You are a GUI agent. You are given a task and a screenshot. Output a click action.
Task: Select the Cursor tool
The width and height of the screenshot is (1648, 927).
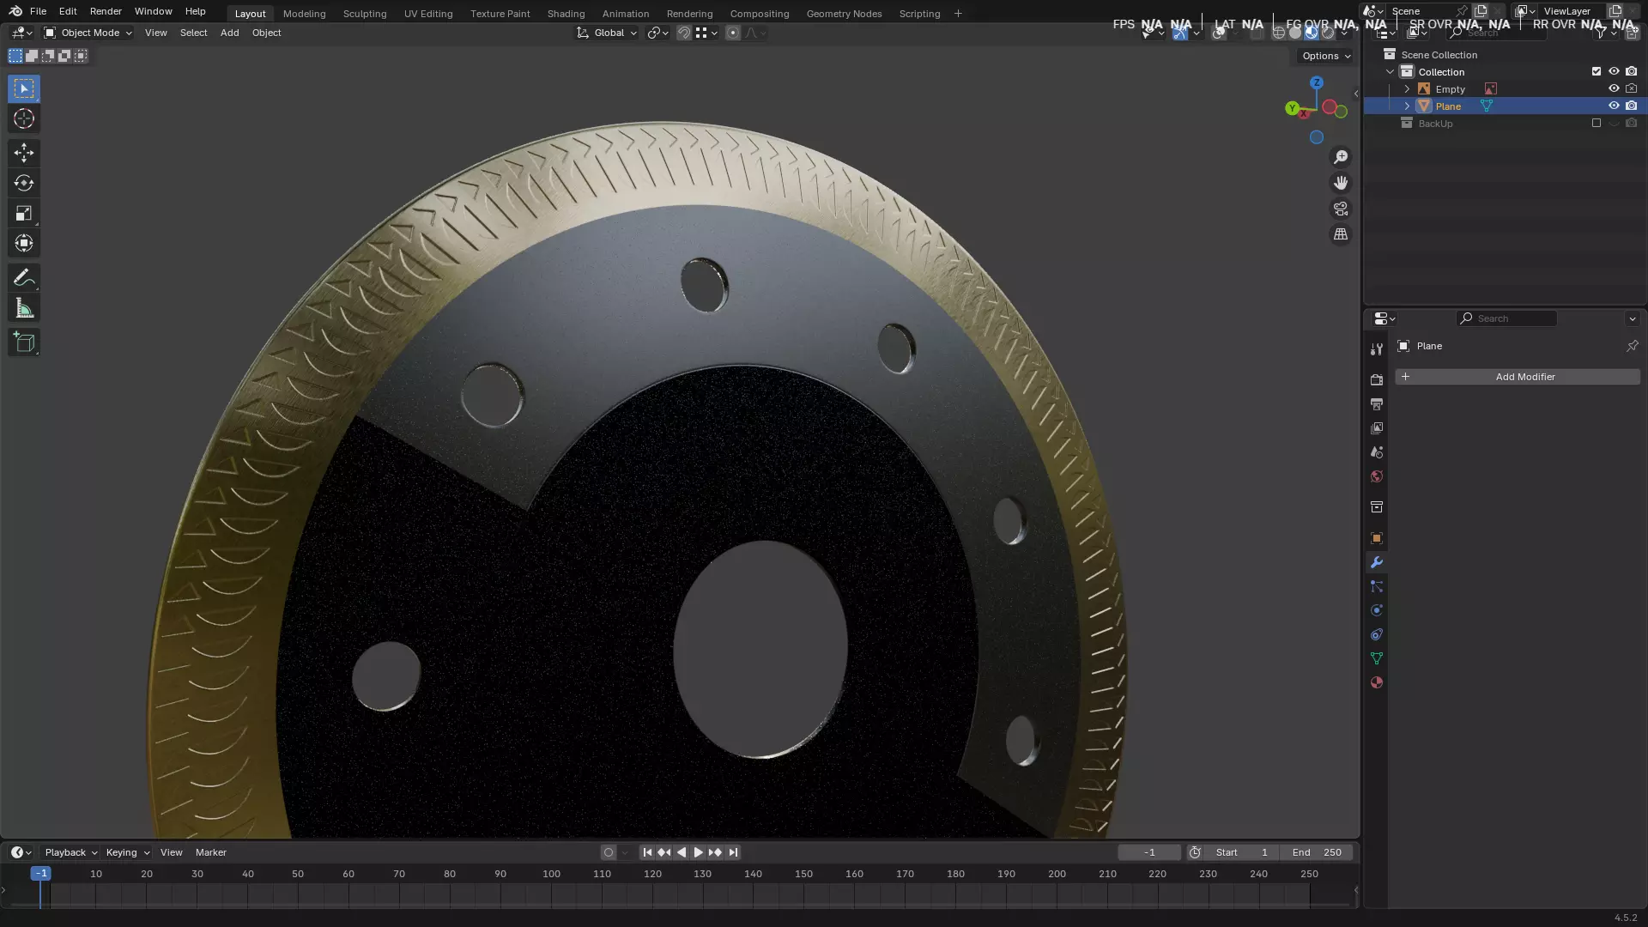pyautogui.click(x=24, y=118)
